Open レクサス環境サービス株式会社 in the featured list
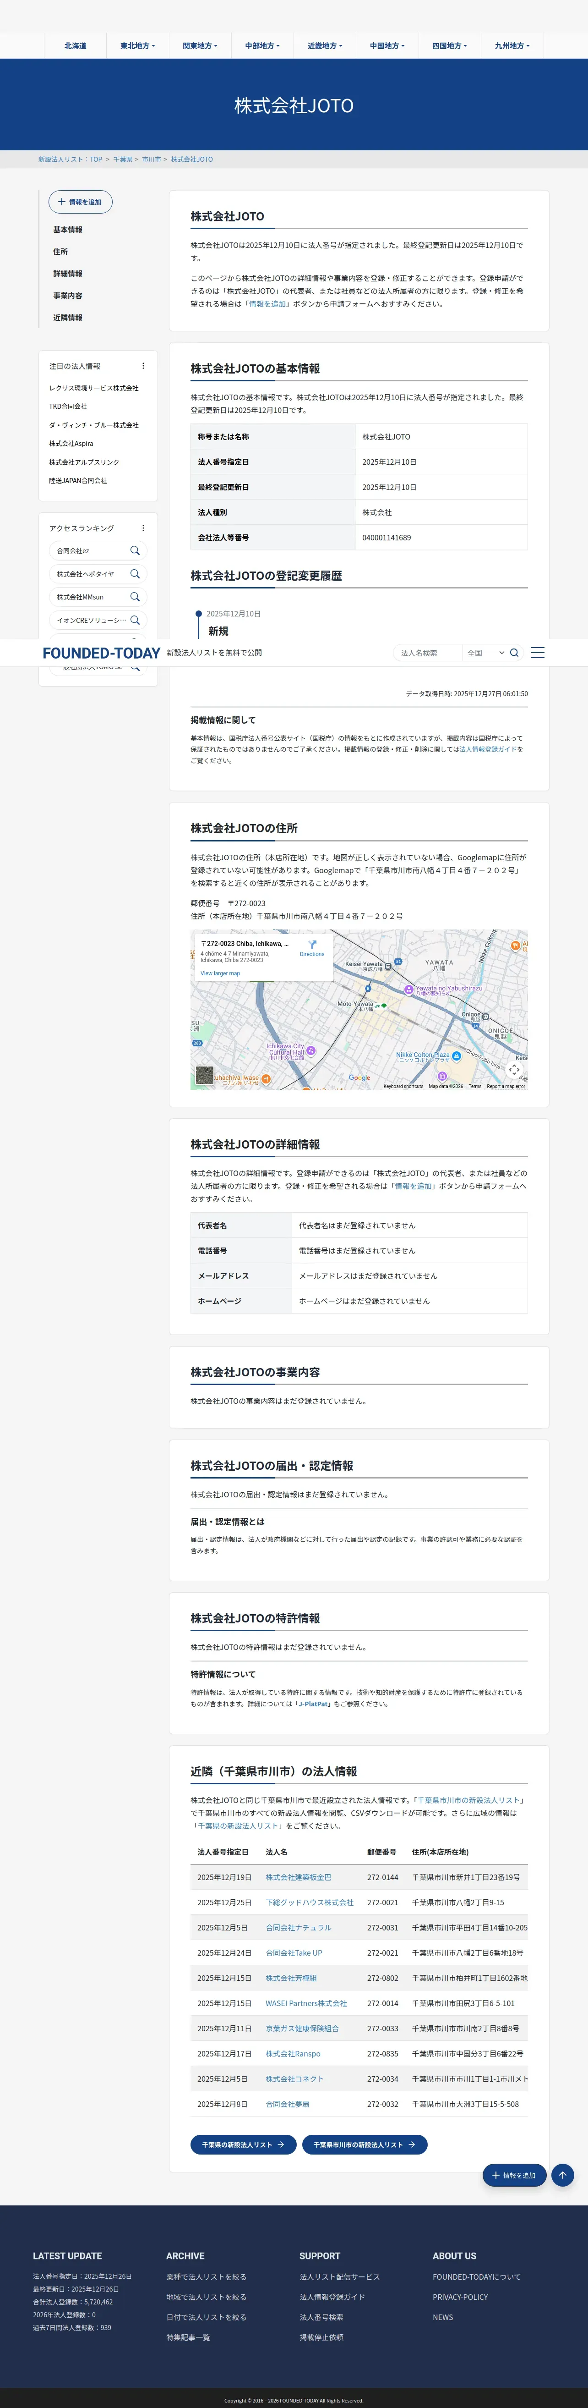Viewport: 588px width, 2408px height. pos(94,388)
